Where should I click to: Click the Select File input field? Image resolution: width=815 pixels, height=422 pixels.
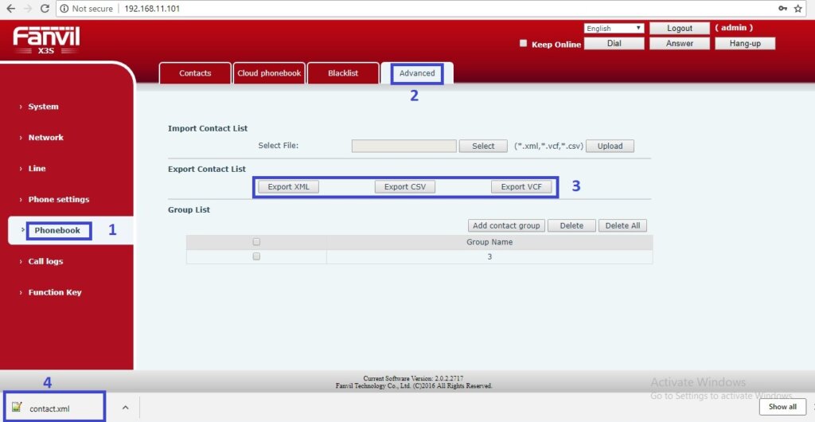pos(404,147)
